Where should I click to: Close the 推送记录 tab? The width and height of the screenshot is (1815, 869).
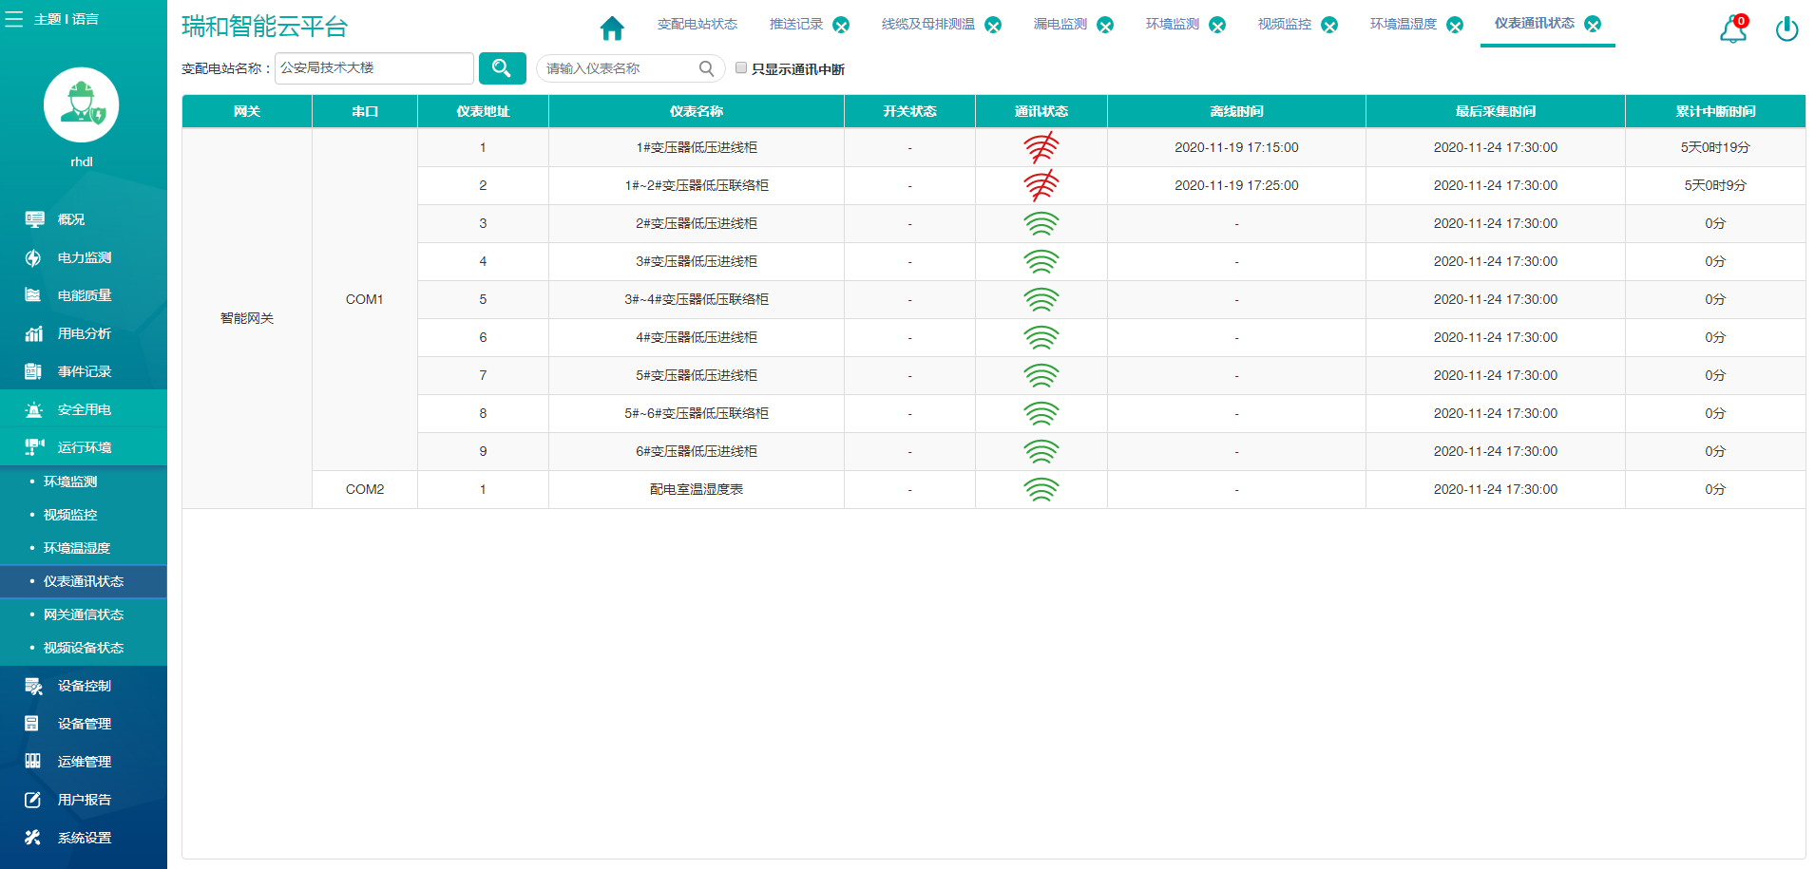click(x=841, y=25)
